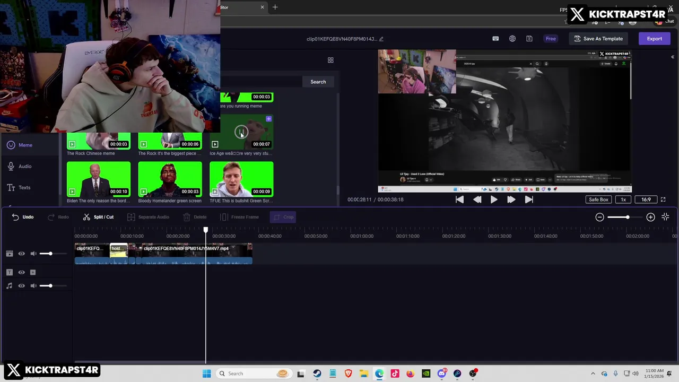Click the Windows Start button
The image size is (679, 382).
(206, 374)
